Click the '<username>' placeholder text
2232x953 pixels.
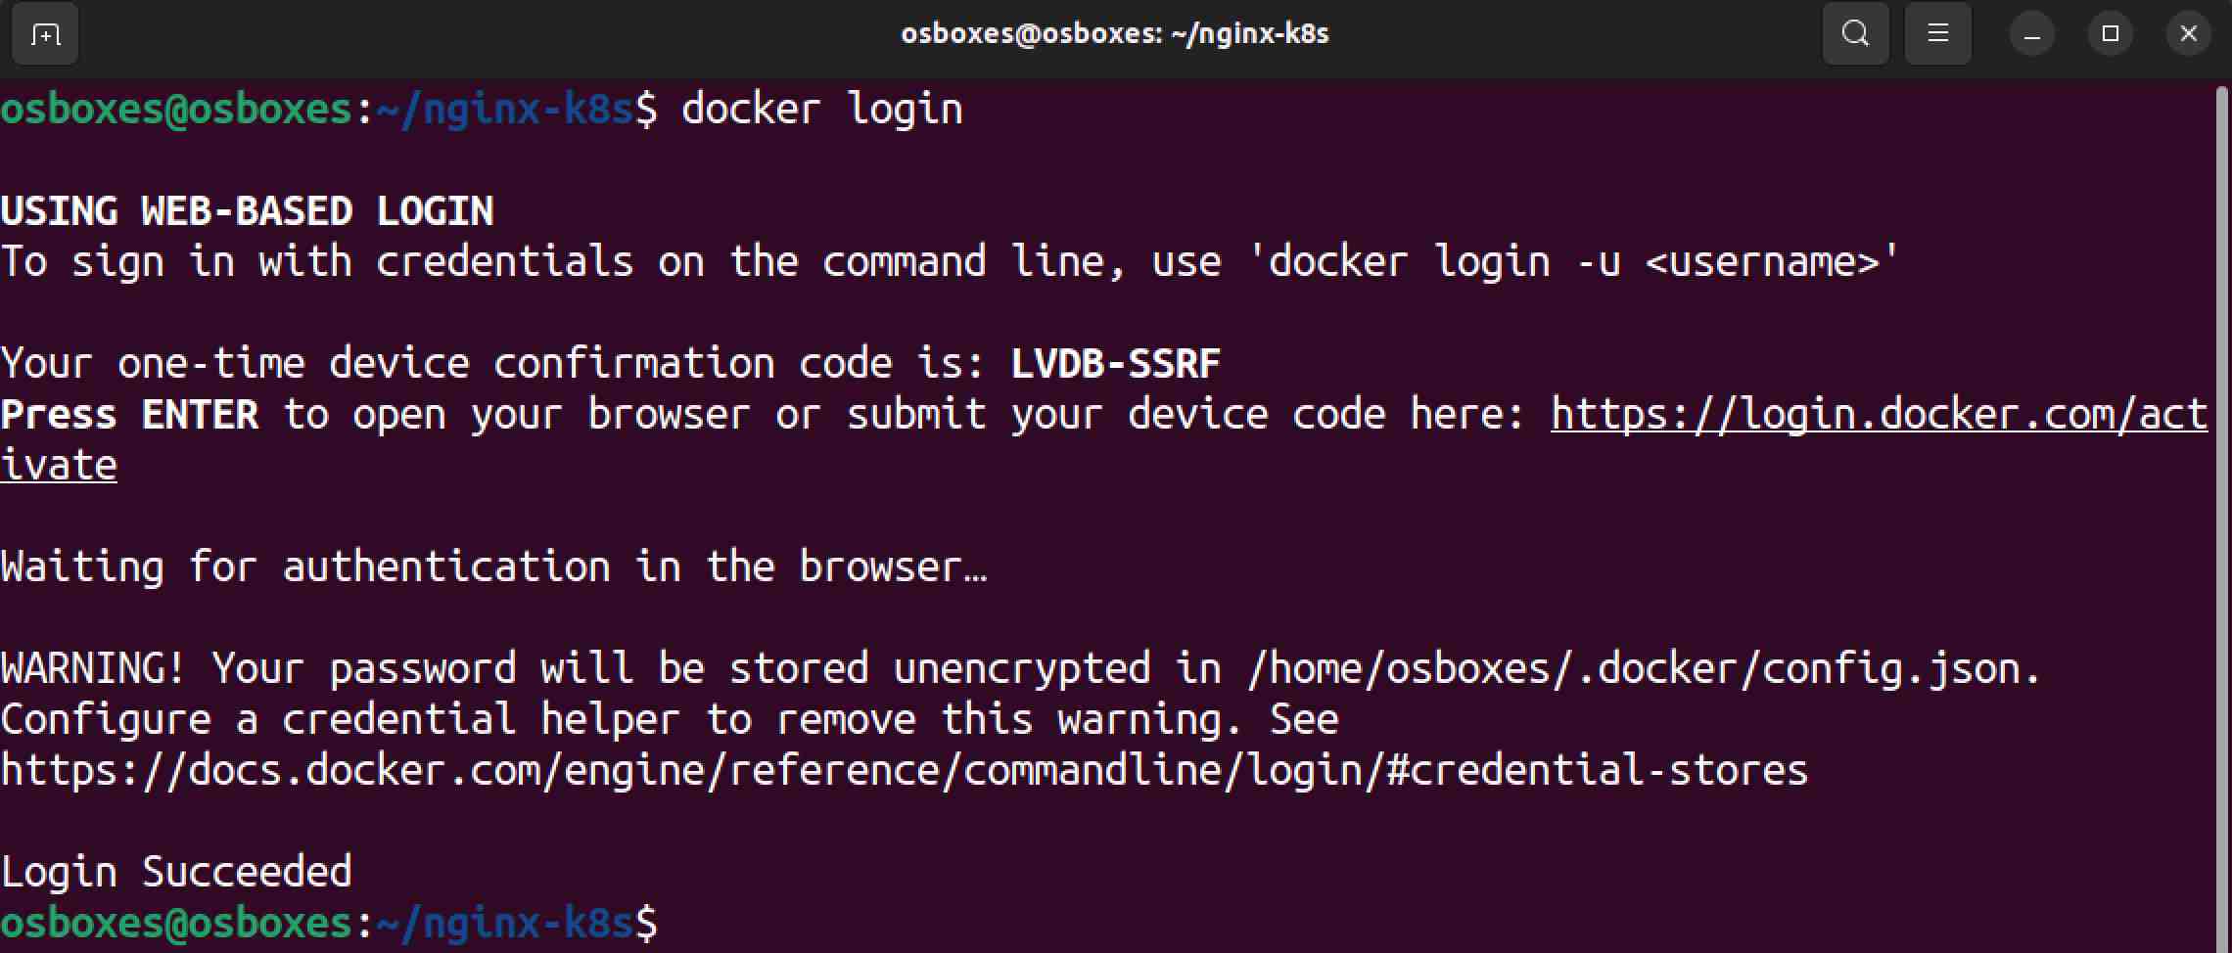pyautogui.click(x=1772, y=262)
